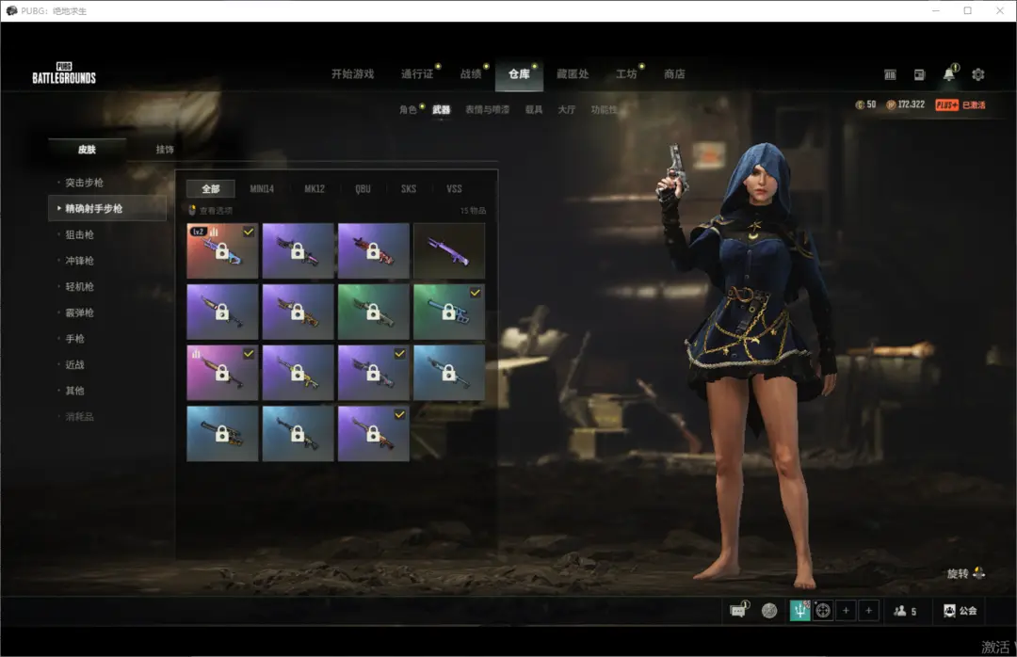The height and width of the screenshot is (657, 1017).
Task: Open the 通行证 pass tab
Action: (417, 74)
